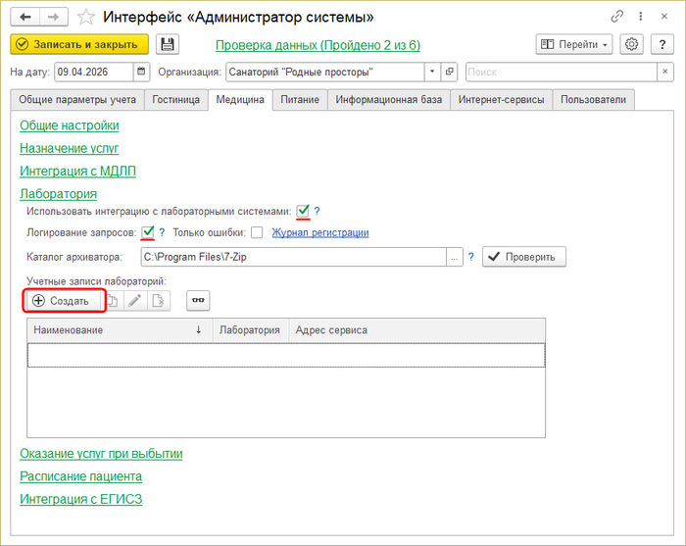This screenshot has height=546, width=686.
Task: Open the calendar picker for the date field
Action: 141,72
